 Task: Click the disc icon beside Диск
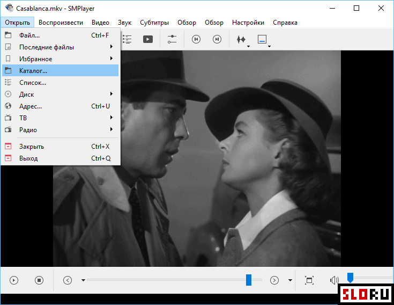pos(8,94)
